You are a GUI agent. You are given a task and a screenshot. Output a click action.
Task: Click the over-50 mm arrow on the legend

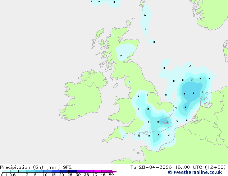pyautogui.click(x=114, y=171)
